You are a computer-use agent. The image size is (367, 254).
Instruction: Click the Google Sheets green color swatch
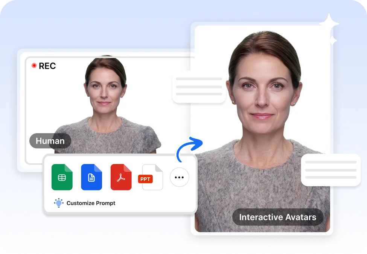pos(62,177)
